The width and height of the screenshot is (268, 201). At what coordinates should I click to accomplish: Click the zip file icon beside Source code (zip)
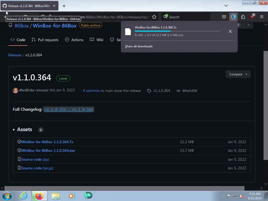19,159
